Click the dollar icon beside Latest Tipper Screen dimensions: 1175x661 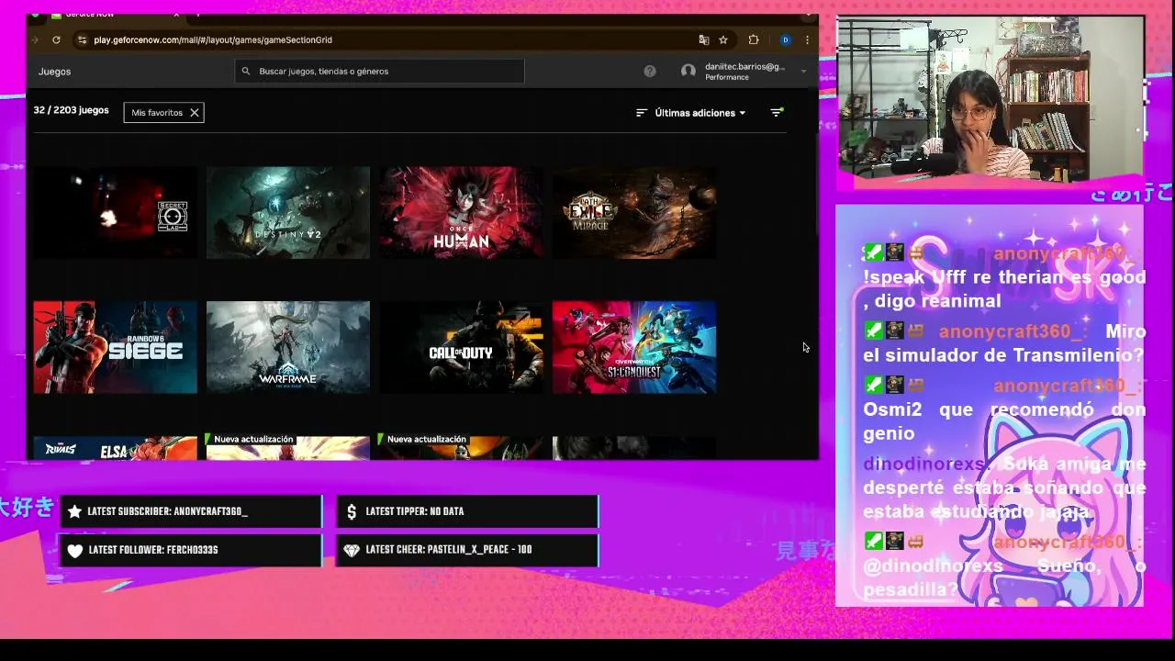click(352, 511)
